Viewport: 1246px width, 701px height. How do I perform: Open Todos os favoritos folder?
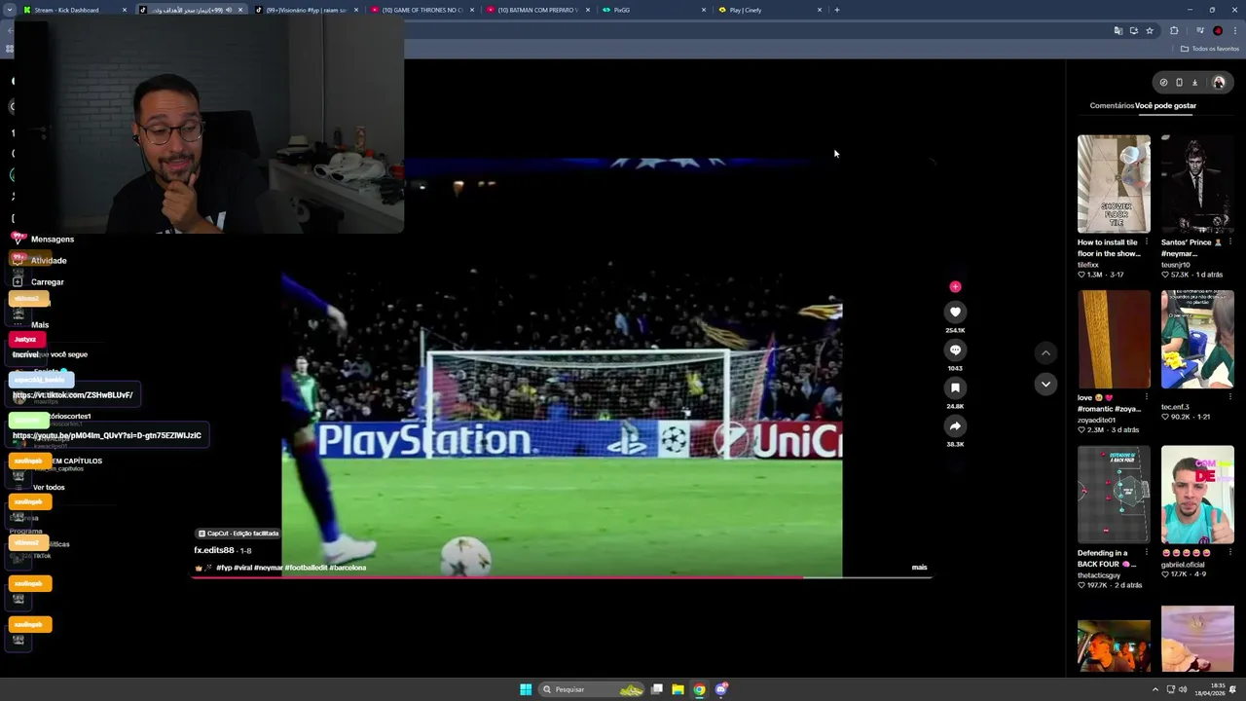pyautogui.click(x=1210, y=49)
